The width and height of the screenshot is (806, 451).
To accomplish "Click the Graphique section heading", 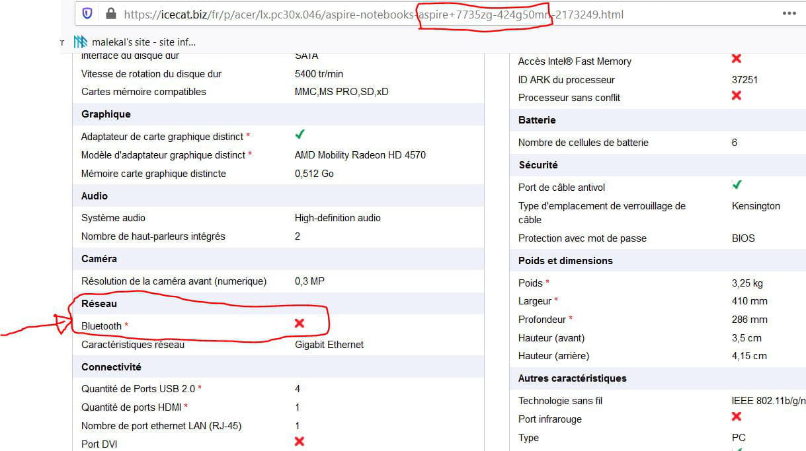I will point(106,114).
